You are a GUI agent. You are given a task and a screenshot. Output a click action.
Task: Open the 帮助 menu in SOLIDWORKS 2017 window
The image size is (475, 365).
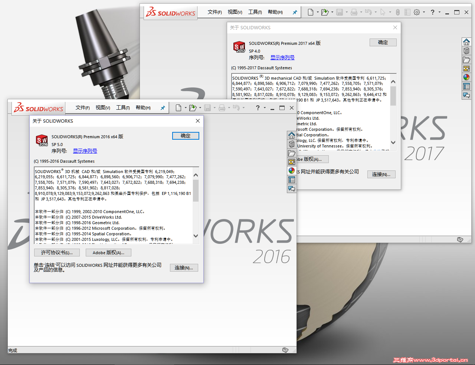coord(275,12)
